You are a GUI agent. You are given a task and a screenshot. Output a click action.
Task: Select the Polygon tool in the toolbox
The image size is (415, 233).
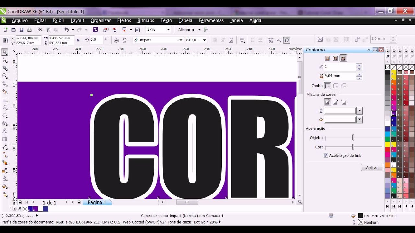pyautogui.click(x=5, y=116)
